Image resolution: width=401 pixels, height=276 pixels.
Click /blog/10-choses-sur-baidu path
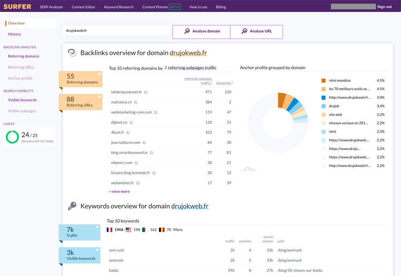[x=300, y=270]
